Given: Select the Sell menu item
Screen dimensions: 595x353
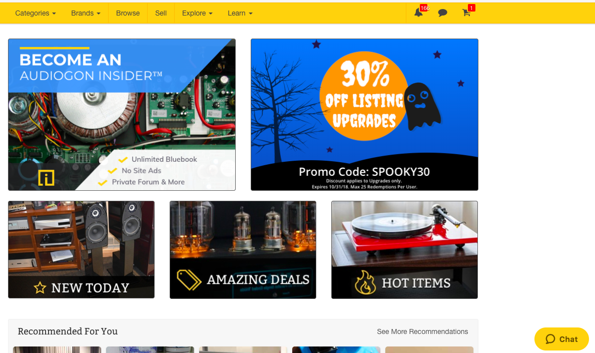Looking at the screenshot, I should click(x=161, y=13).
